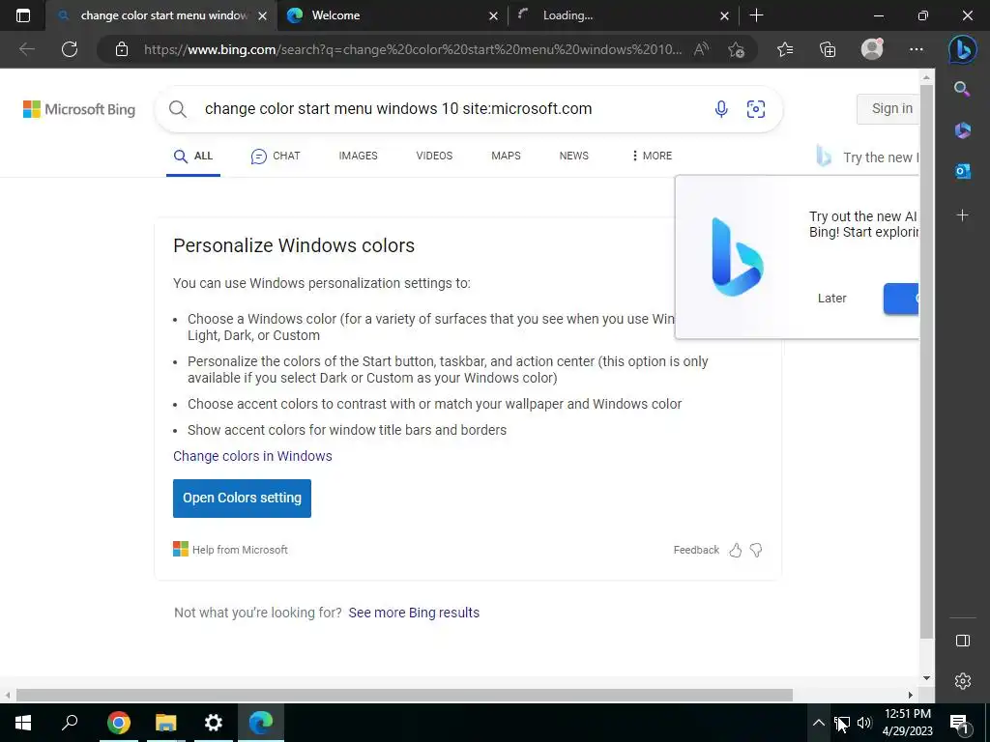This screenshot has width=990, height=742.
Task: Close the 'change color start menu' tab
Action: [x=263, y=15]
